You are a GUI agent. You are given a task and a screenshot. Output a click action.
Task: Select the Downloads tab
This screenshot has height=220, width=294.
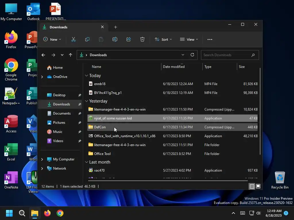point(74,27)
